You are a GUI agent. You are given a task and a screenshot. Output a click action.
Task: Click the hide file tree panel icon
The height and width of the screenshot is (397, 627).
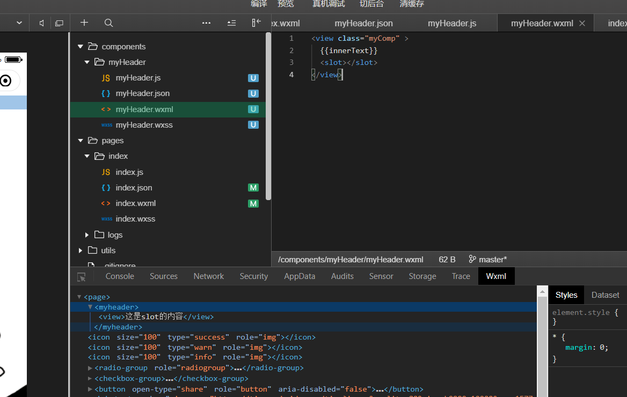pyautogui.click(x=256, y=23)
